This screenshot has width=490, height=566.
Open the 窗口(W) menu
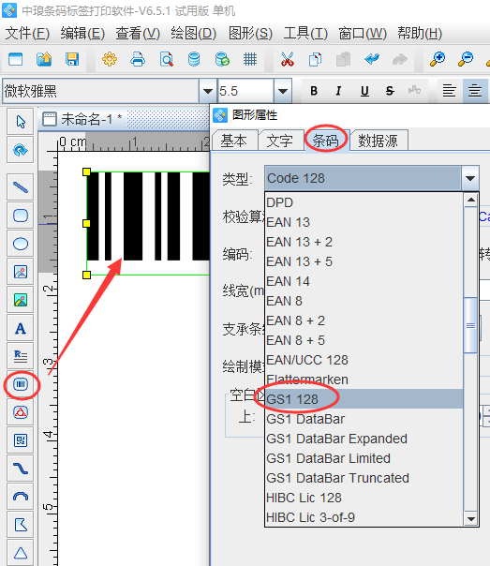point(363,34)
